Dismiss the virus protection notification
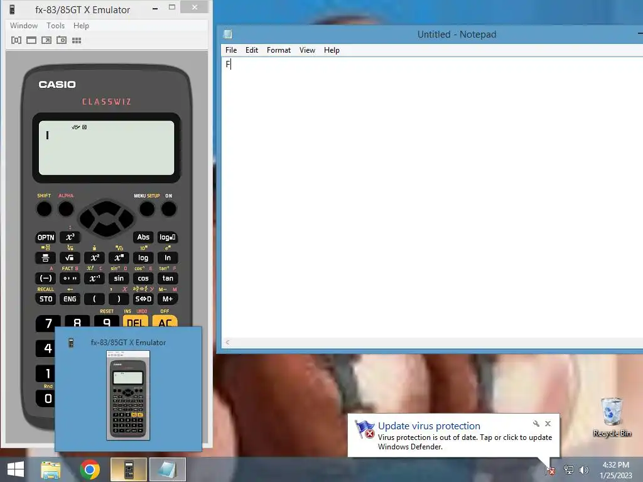 pyautogui.click(x=548, y=424)
